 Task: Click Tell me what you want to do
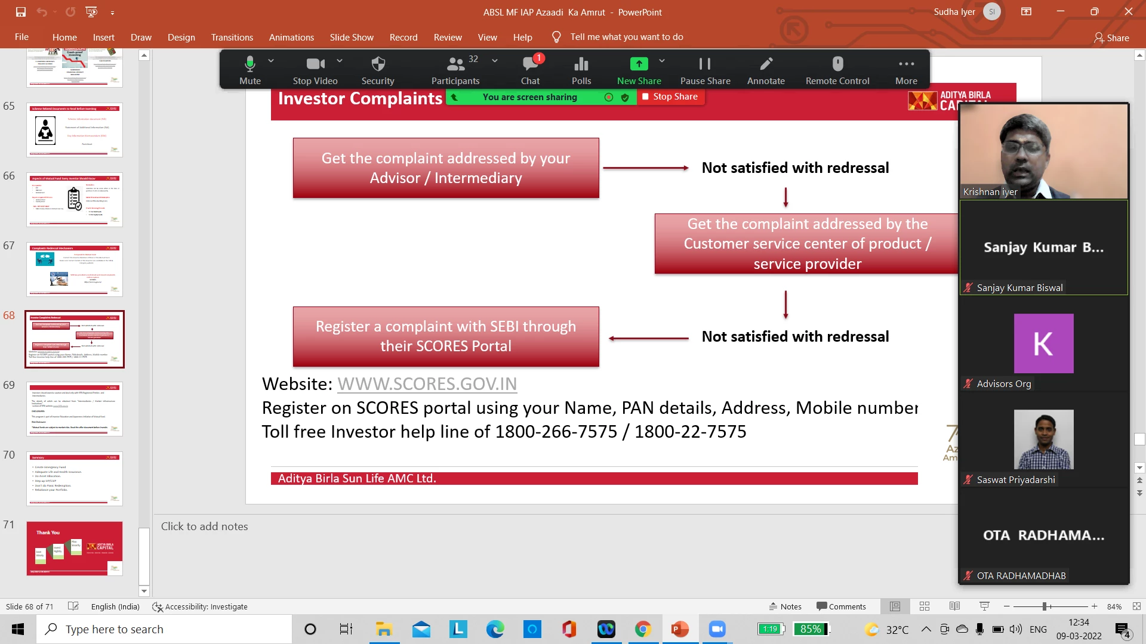(627, 37)
